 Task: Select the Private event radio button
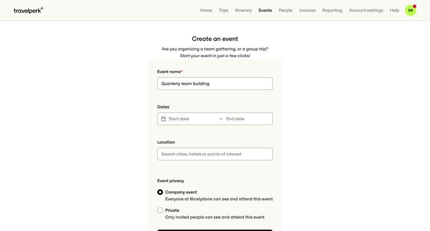click(160, 210)
